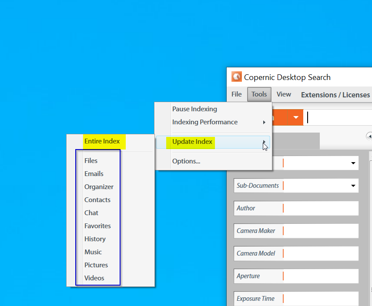The width and height of the screenshot is (372, 306).
Task: Open Options... from Tools menu
Action: (x=213, y=161)
